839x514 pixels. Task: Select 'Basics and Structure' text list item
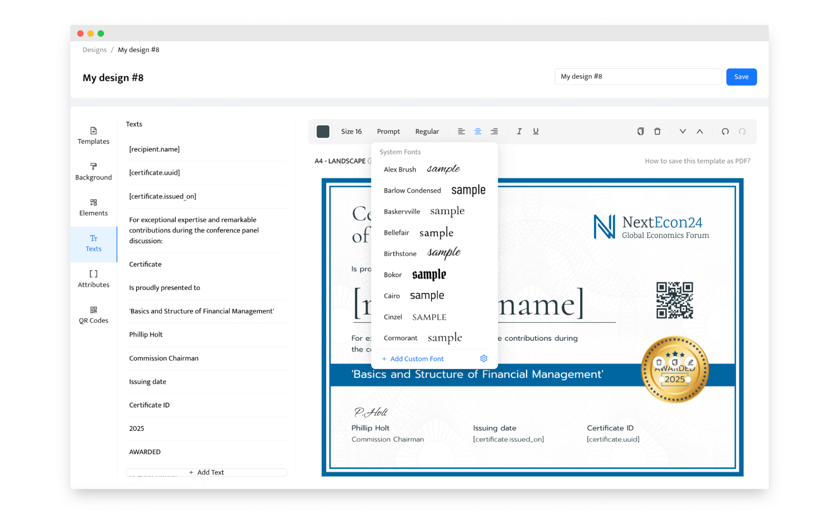(206, 311)
